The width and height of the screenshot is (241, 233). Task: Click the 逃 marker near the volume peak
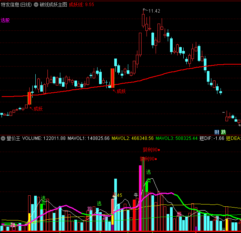click(x=148, y=172)
